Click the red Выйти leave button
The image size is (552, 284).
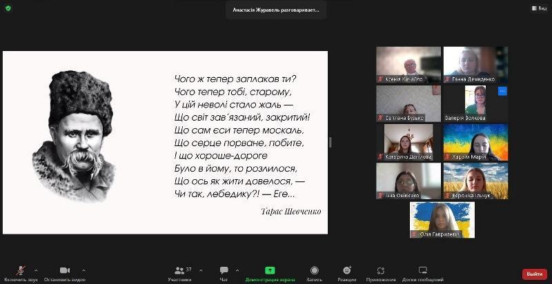pyautogui.click(x=534, y=274)
